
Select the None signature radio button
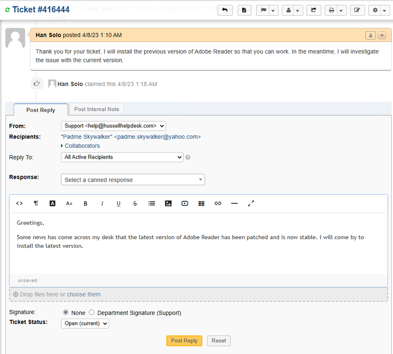(x=65, y=313)
